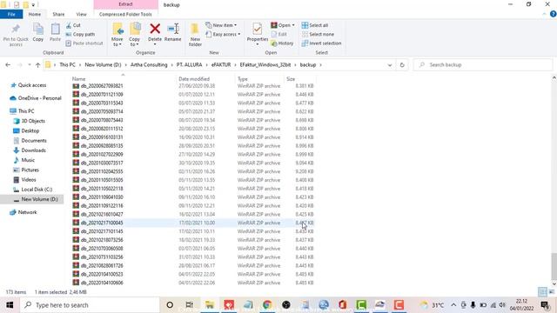Image resolution: width=557 pixels, height=313 pixels.
Task: Refresh the backup folder view
Action: 402,65
